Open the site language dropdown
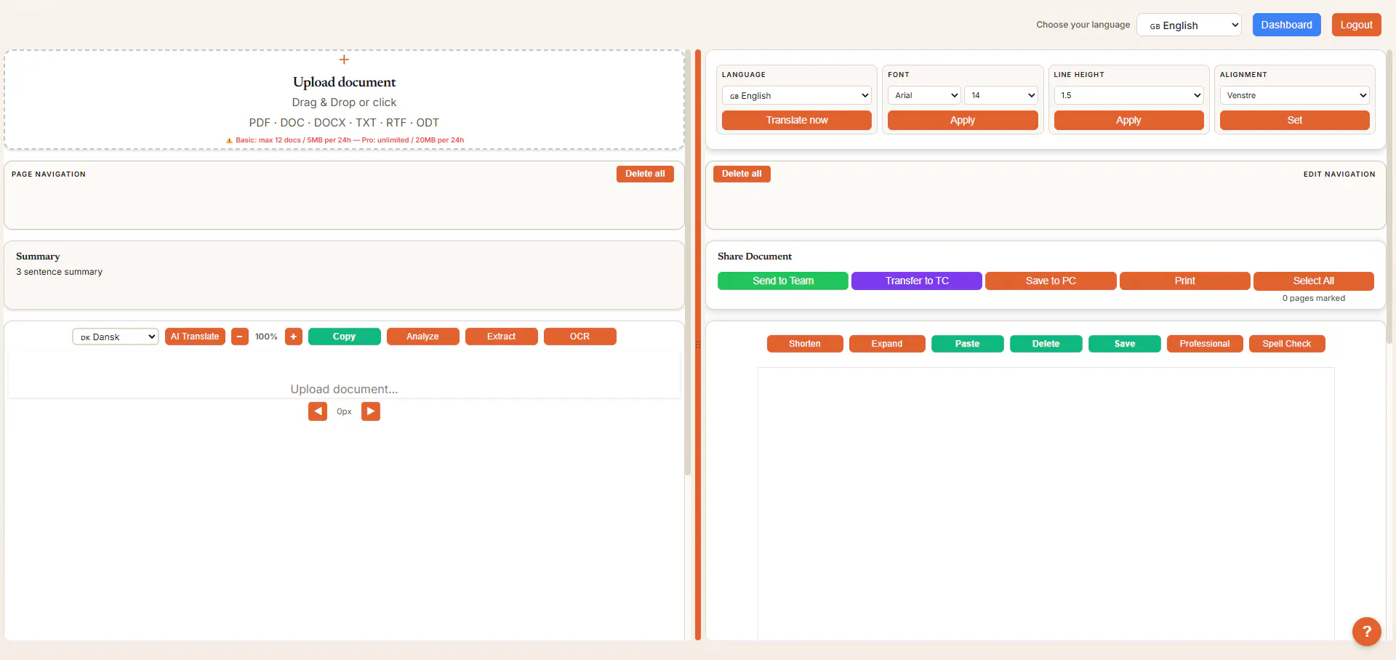1396x660 pixels. click(1189, 25)
